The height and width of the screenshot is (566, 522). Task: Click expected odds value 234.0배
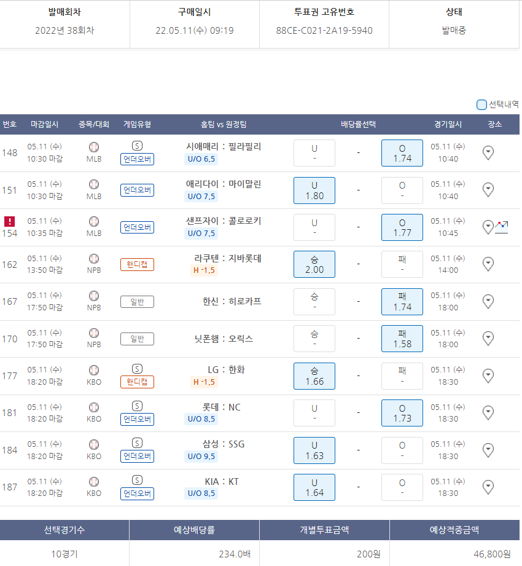[x=235, y=554]
